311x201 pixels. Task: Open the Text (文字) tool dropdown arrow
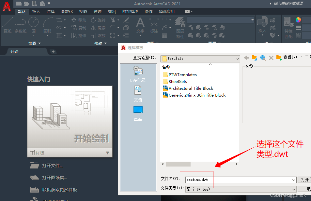[x=140, y=35]
